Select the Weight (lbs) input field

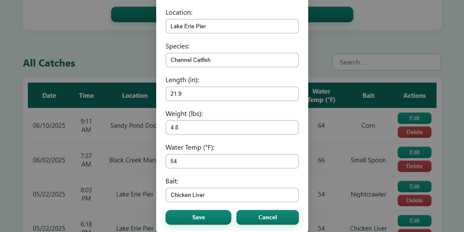(232, 127)
